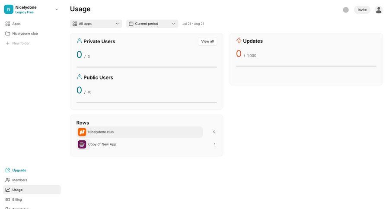Open the Current period dropdown
This screenshot has width=389, height=209.
[152, 24]
